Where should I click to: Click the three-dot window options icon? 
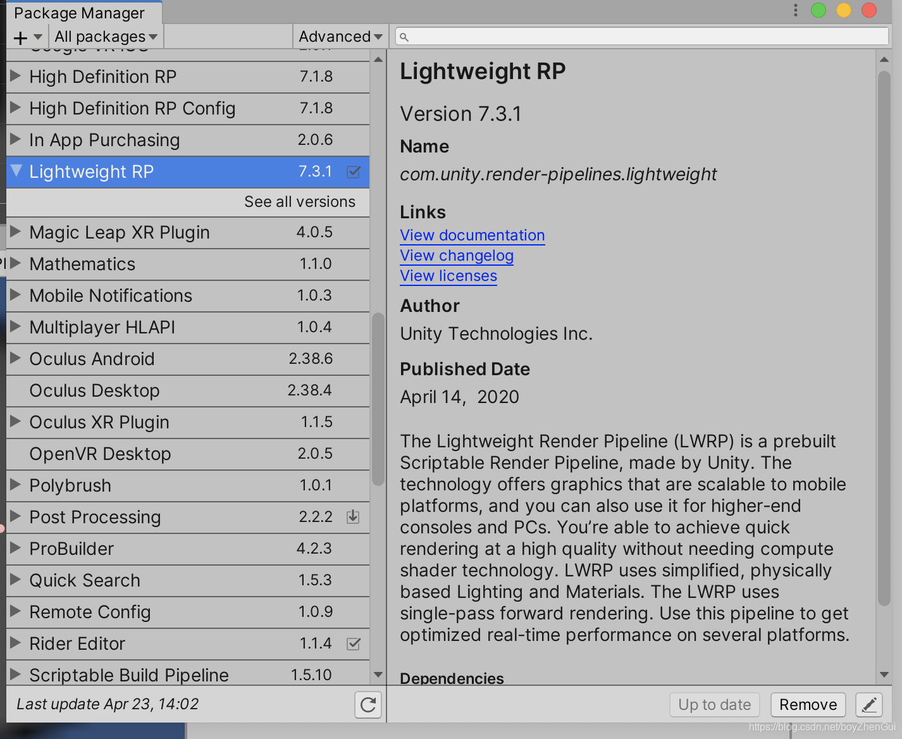[x=795, y=10]
